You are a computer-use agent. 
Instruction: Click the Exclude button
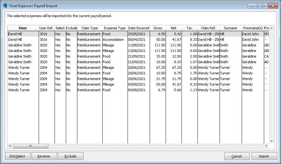coord(70,156)
